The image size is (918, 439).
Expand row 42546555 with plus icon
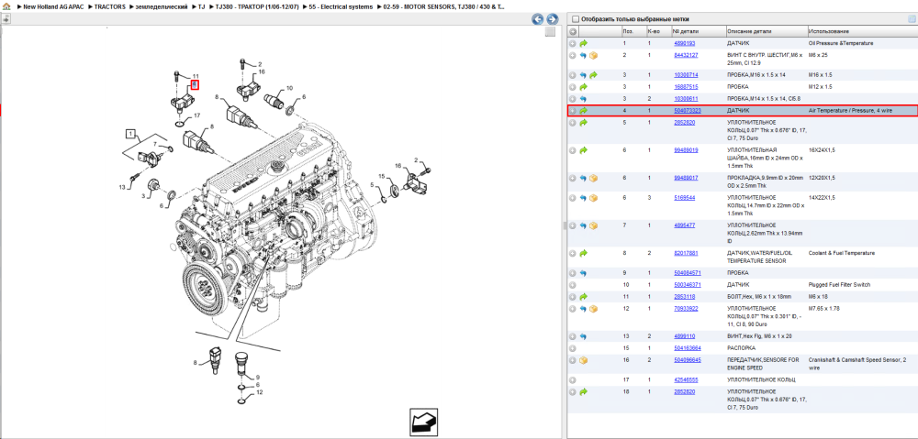[x=573, y=380]
